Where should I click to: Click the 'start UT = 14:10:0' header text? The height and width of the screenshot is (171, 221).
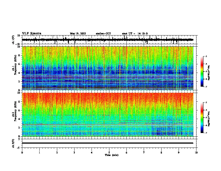pyautogui.click(x=135, y=34)
